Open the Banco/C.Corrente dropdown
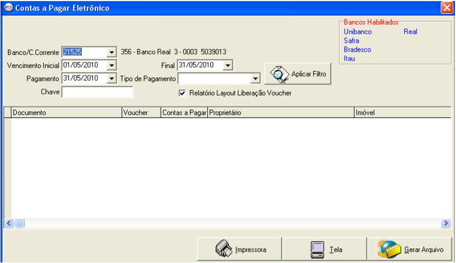 [x=111, y=52]
